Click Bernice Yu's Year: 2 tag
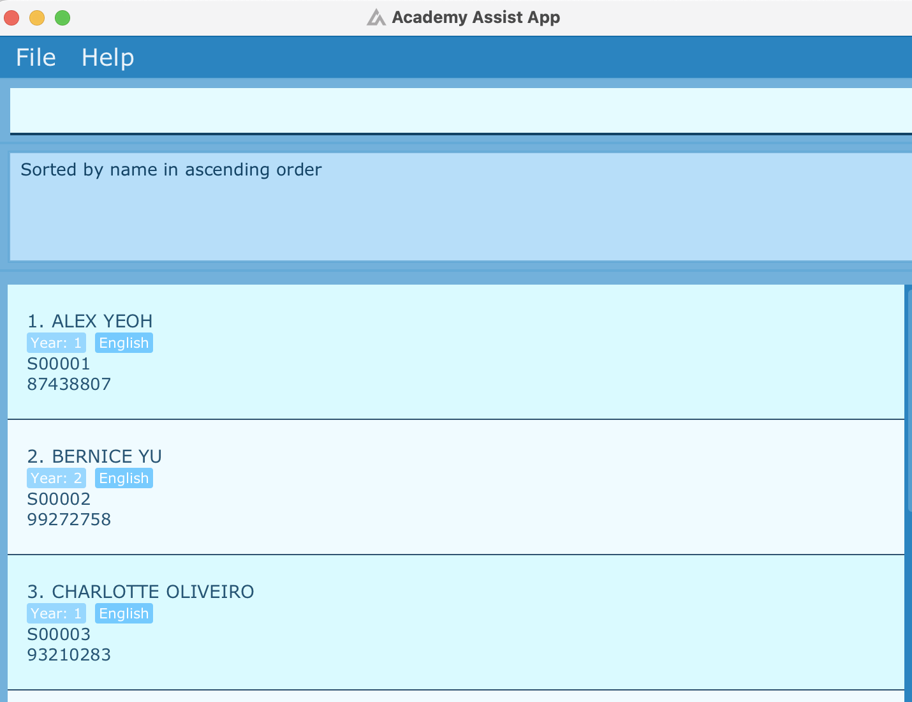The image size is (912, 702). tap(56, 478)
